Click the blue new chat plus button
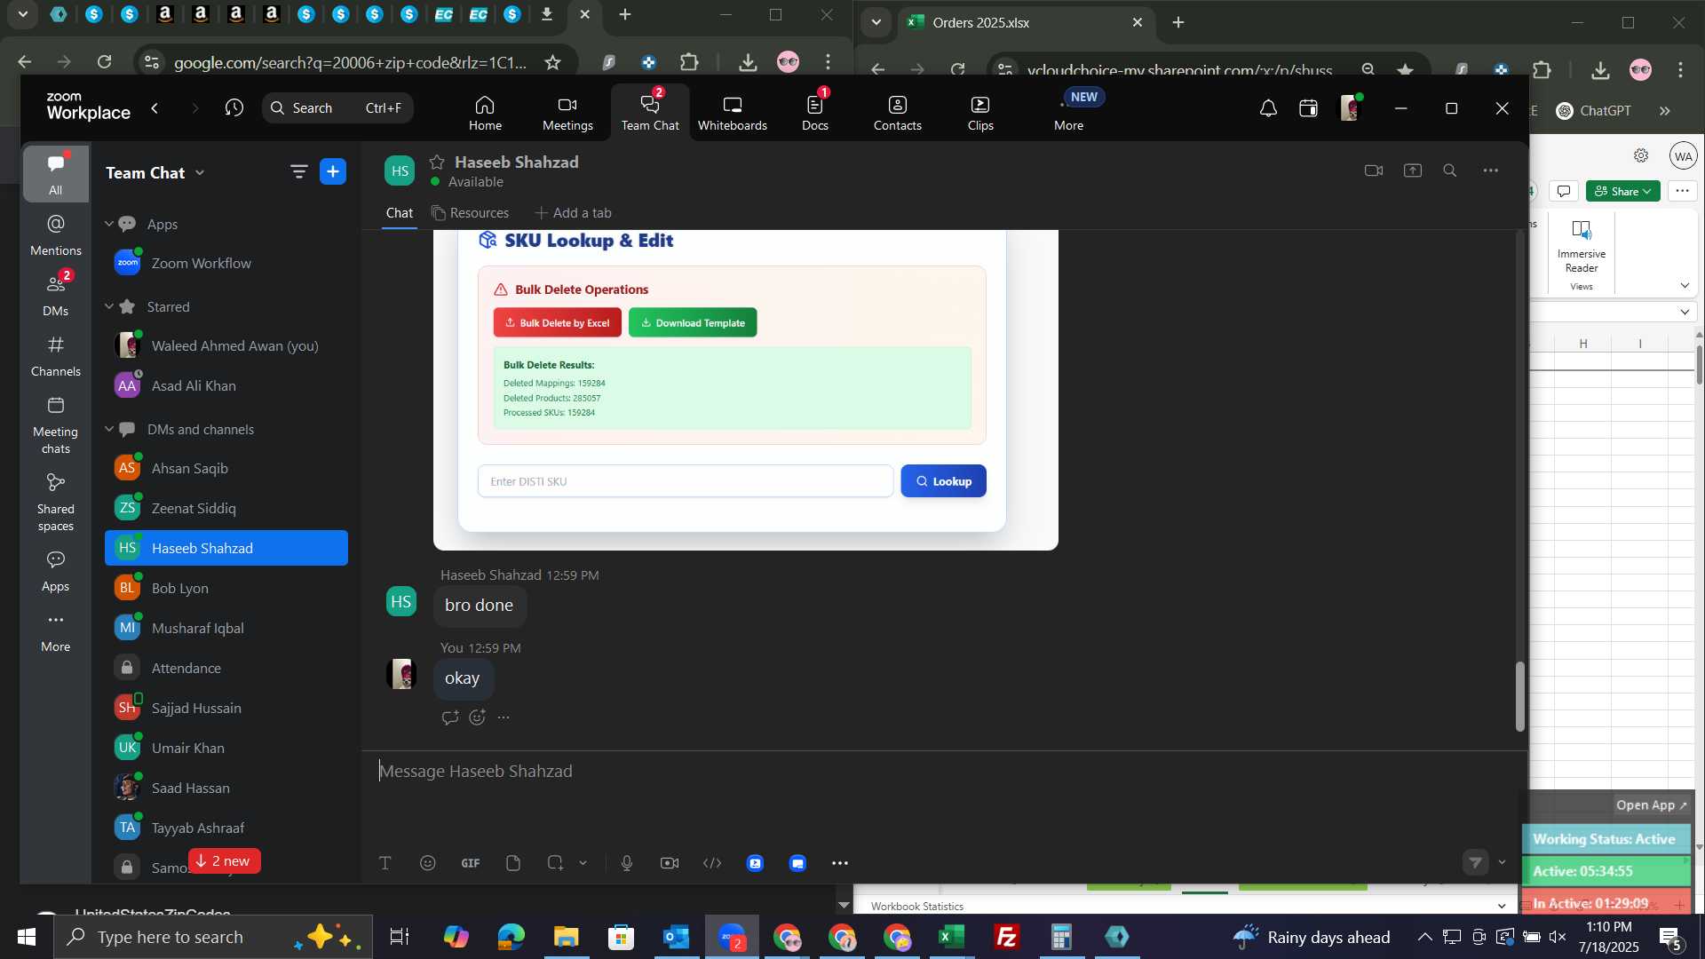This screenshot has width=1705, height=959. (x=333, y=172)
